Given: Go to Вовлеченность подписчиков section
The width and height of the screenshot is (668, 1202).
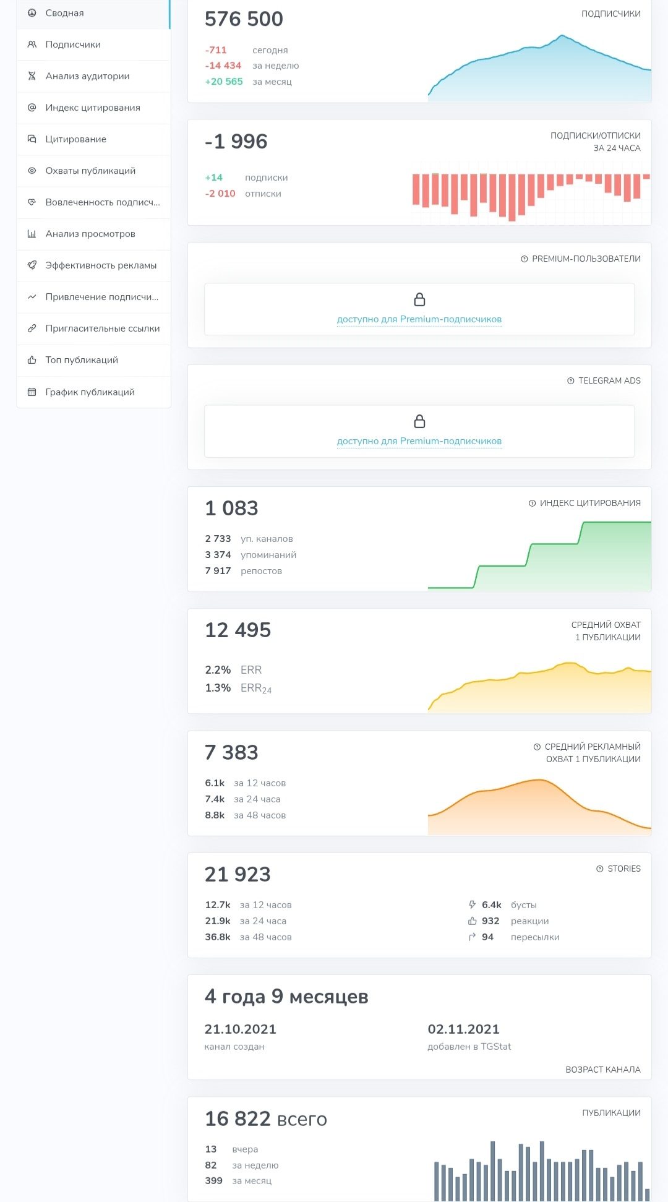Looking at the screenshot, I should point(93,202).
